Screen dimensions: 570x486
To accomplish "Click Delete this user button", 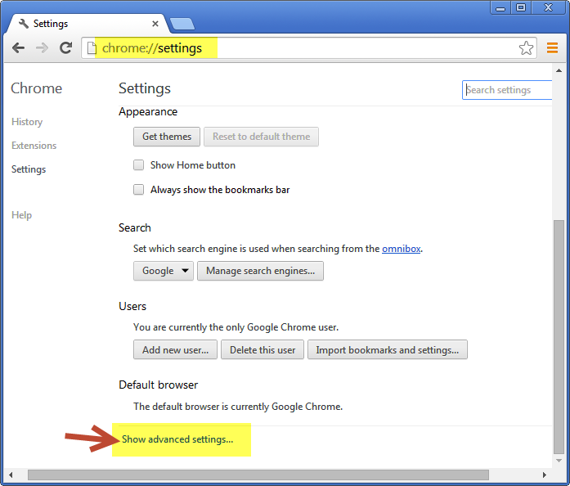I will [x=263, y=349].
